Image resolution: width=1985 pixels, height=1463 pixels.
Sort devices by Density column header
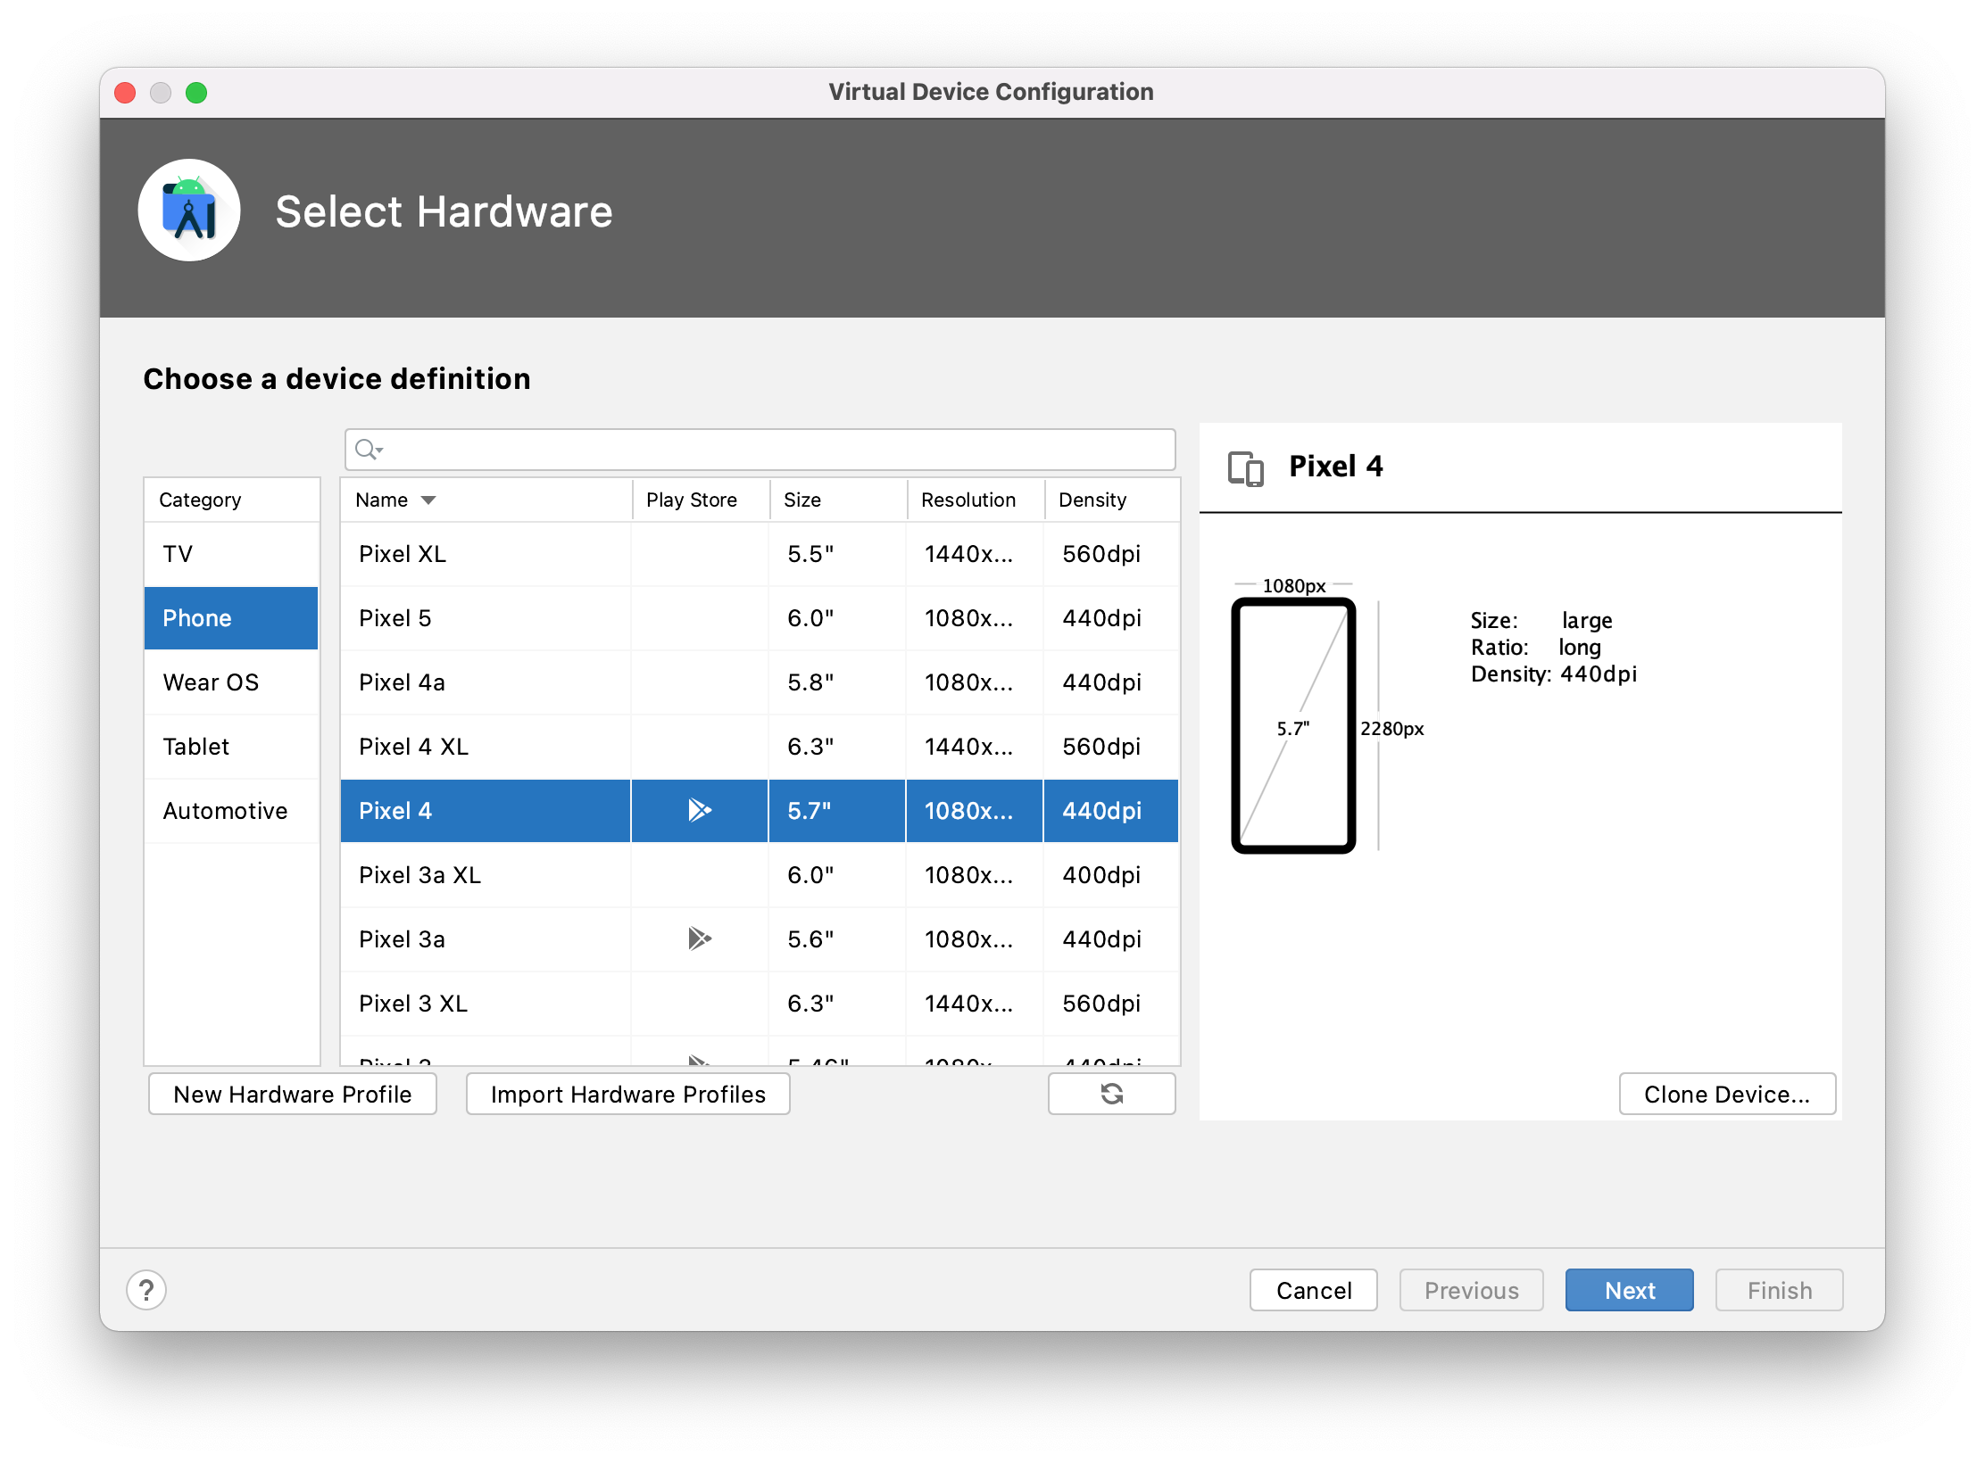click(1092, 500)
